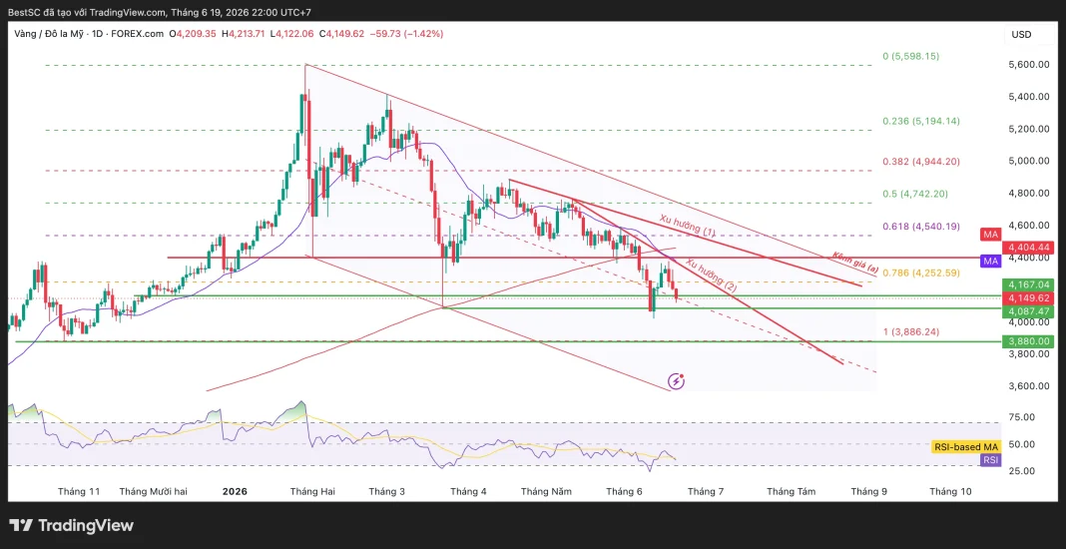This screenshot has height=549, width=1066.
Task: Click the Tháng 11 time axis label
Action: click(x=80, y=491)
